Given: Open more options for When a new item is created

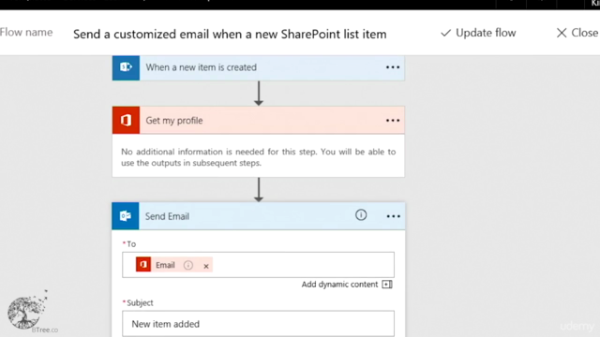Looking at the screenshot, I should click(393, 67).
